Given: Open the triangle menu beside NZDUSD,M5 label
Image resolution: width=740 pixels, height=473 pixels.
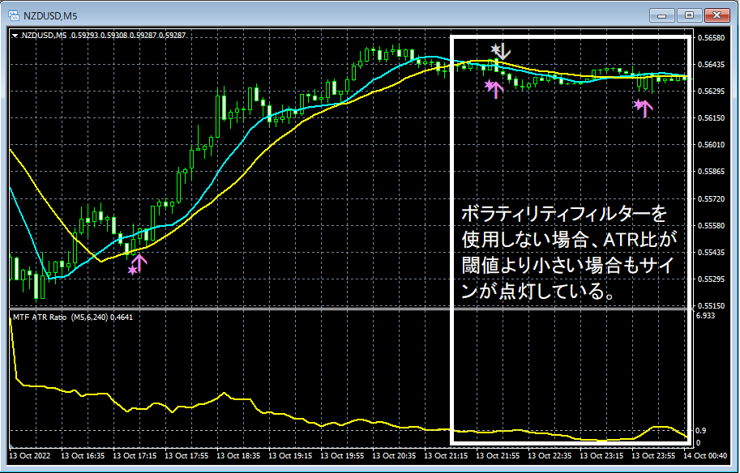Looking at the screenshot, I should [15, 36].
